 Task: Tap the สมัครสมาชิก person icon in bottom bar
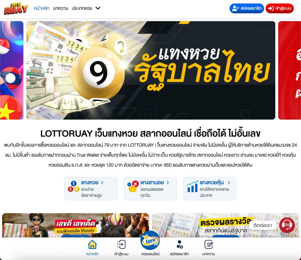pyautogui.click(x=179, y=244)
